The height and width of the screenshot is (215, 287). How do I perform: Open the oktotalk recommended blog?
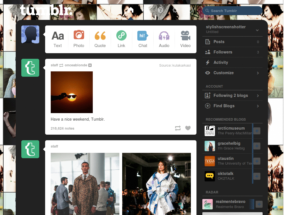[x=226, y=174]
